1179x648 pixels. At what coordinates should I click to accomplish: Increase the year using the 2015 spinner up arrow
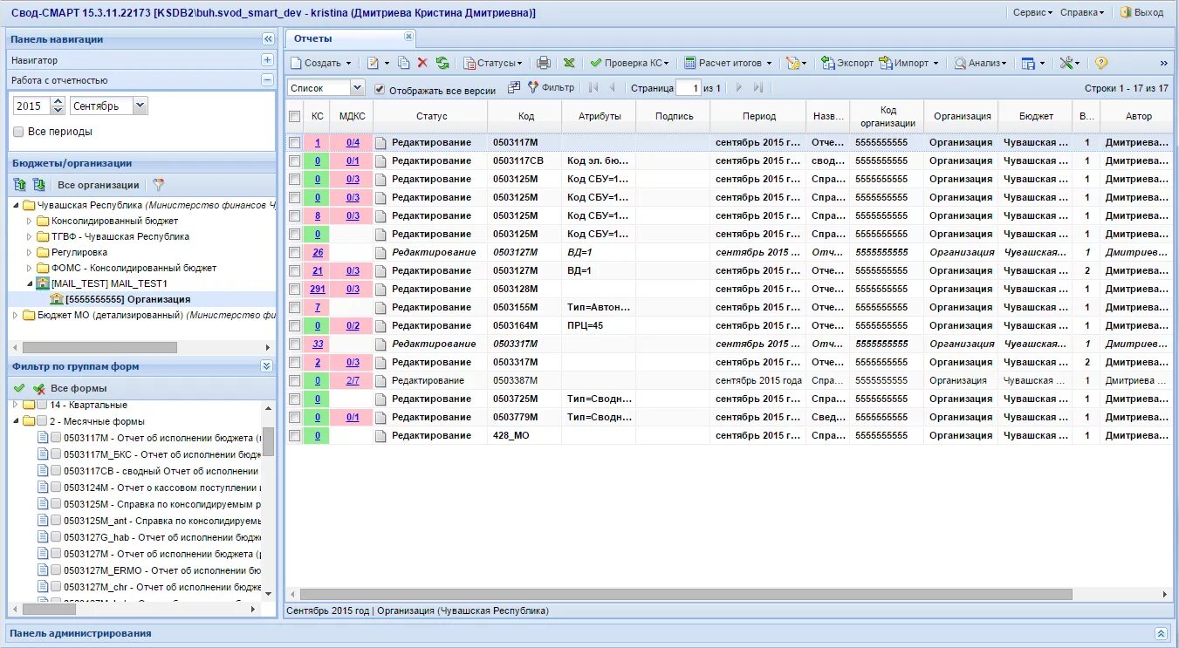(58, 101)
